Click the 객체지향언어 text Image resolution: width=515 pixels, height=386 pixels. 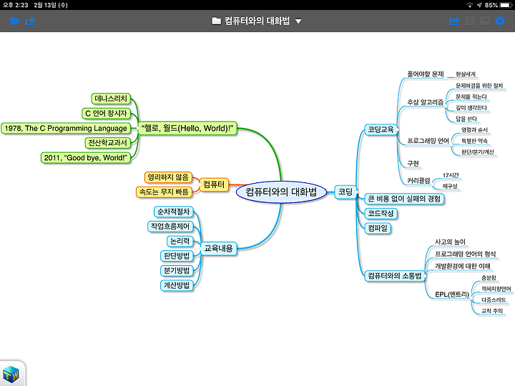click(496, 289)
